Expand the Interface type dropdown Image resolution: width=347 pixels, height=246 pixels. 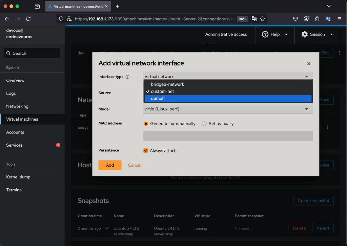228,77
